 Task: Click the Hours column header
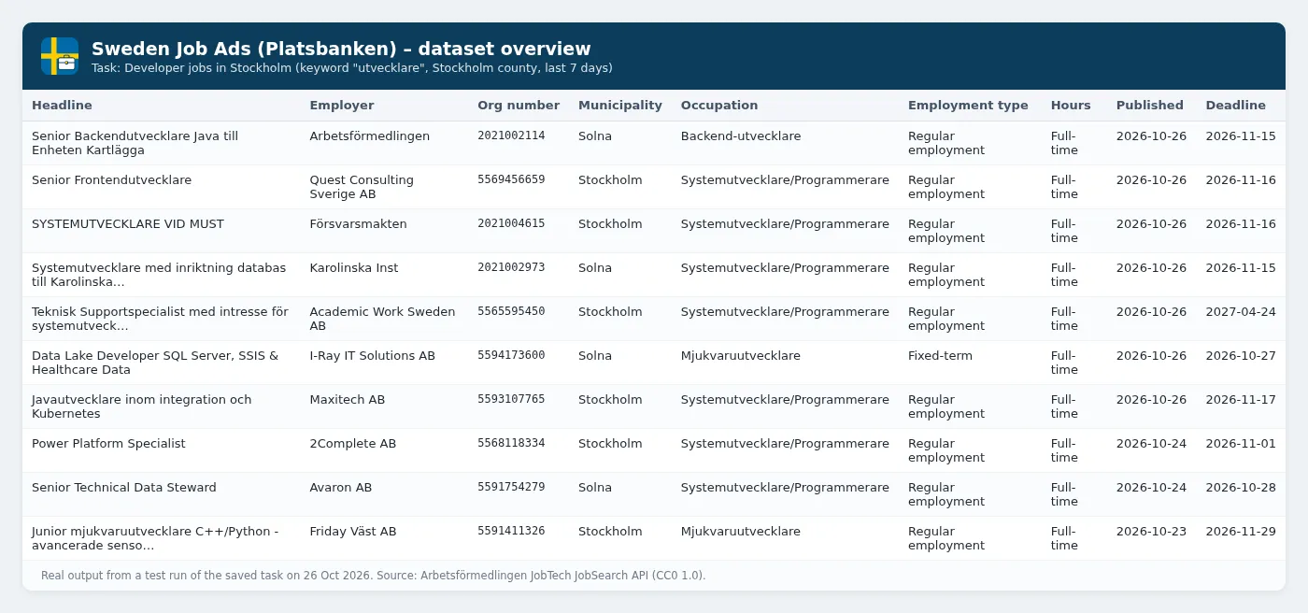1071,106
